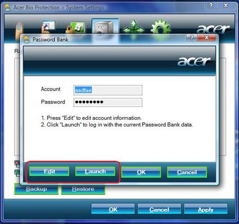239x224 pixels.
Task: Open help in Acer Bio Protection title bar
Action: click(211, 6)
